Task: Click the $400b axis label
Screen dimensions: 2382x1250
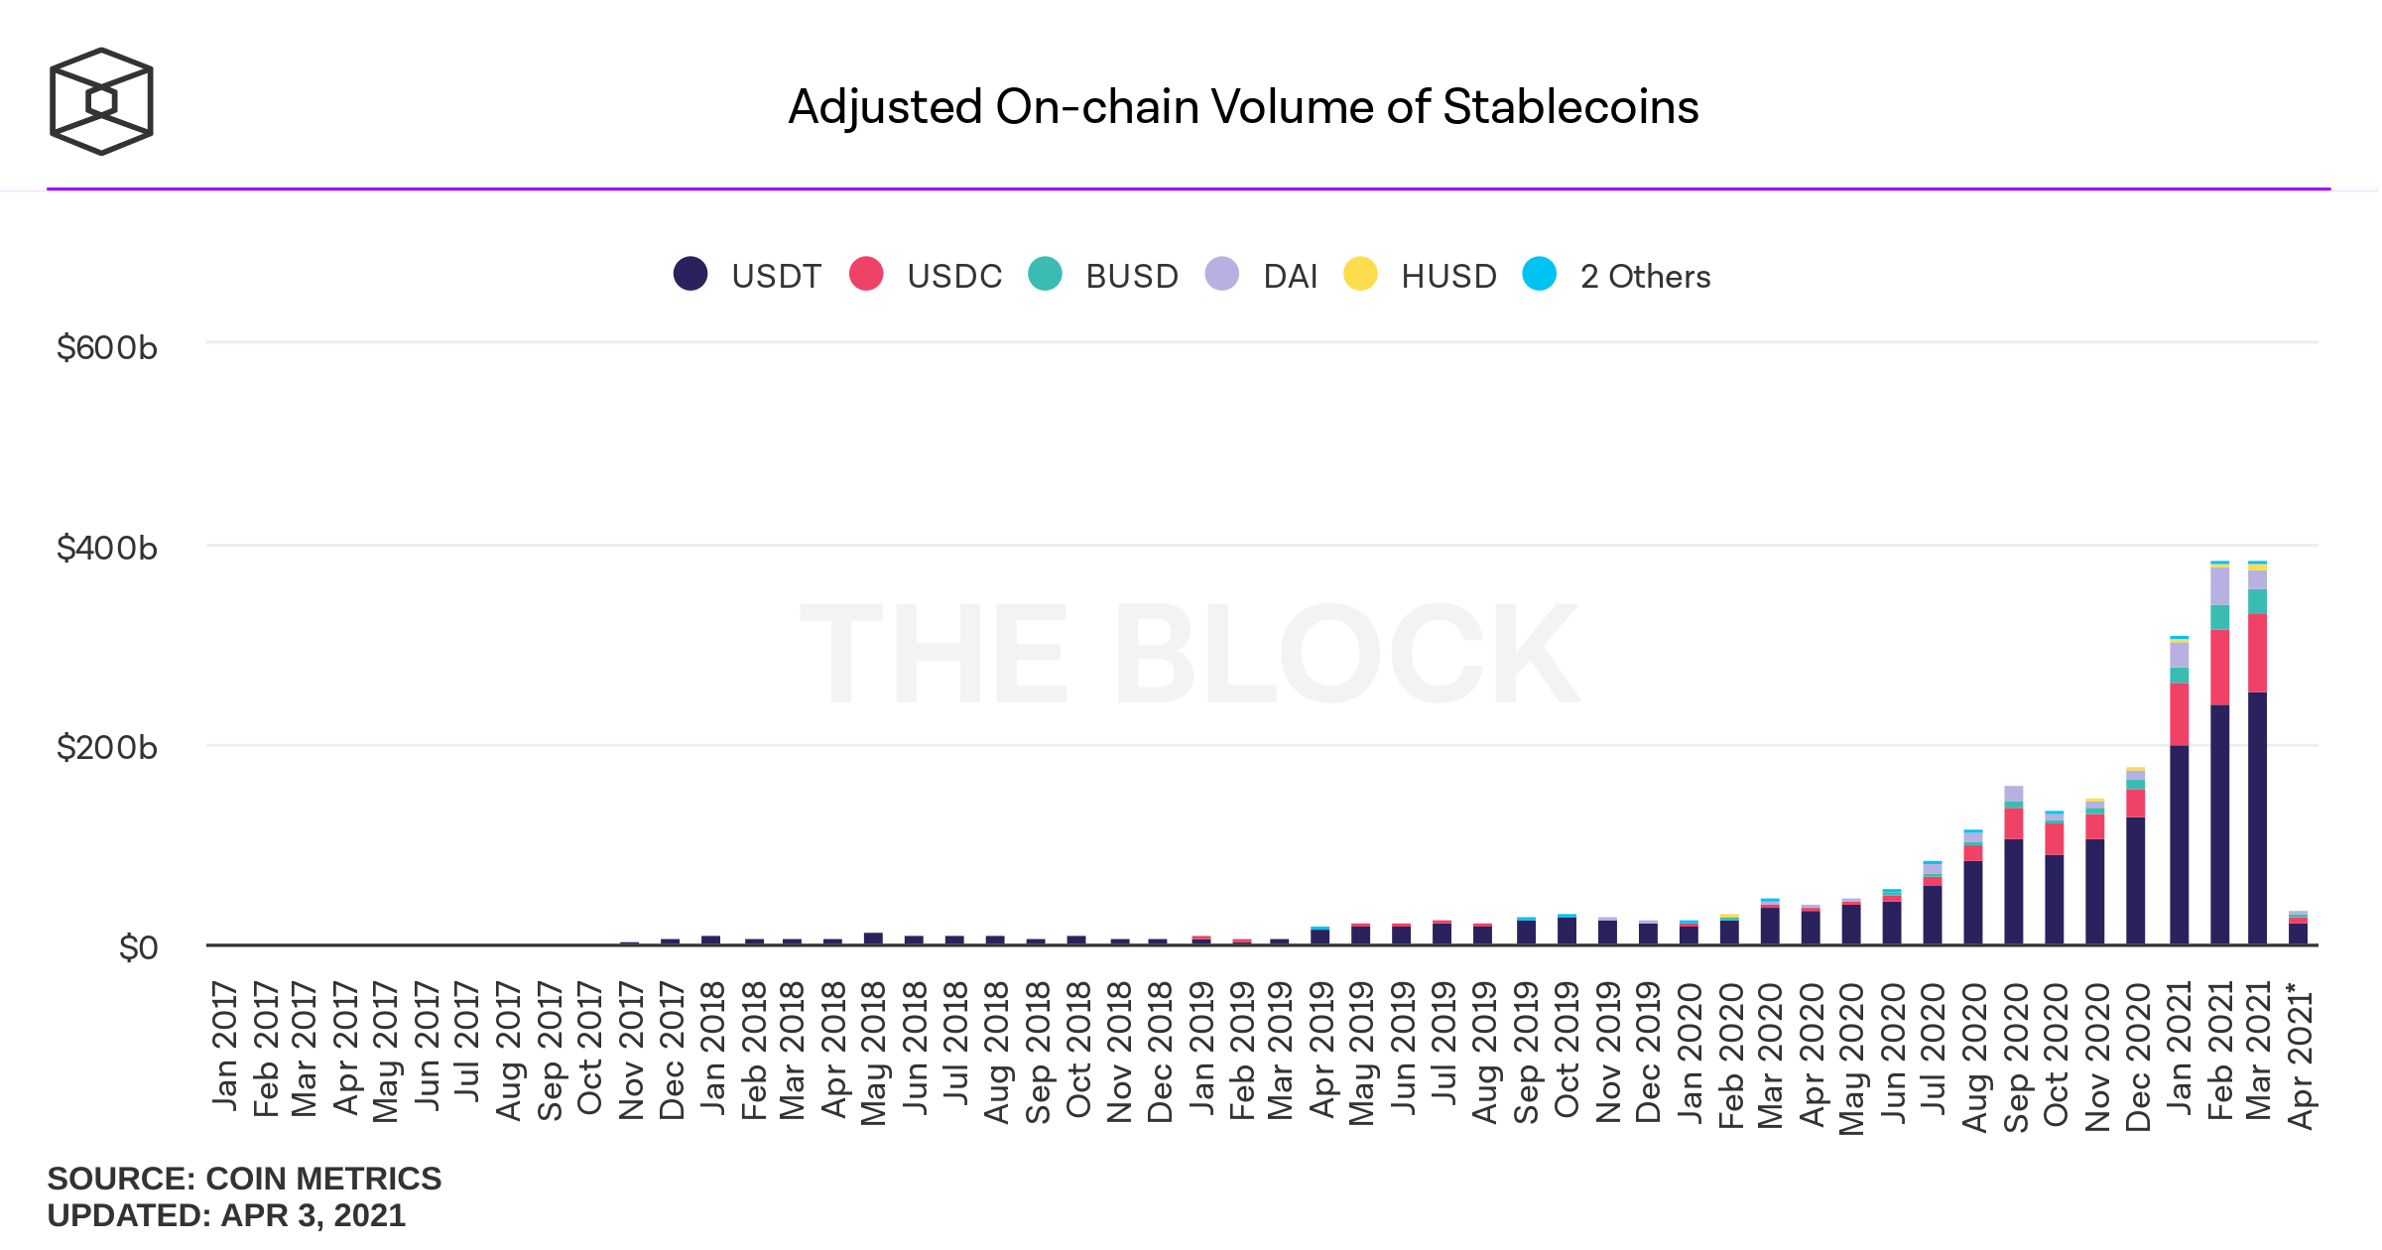Action: click(107, 548)
